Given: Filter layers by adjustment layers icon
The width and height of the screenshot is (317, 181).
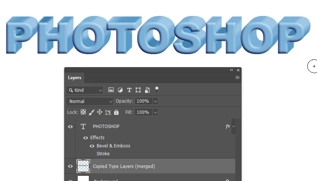Looking at the screenshot, I should (x=120, y=90).
